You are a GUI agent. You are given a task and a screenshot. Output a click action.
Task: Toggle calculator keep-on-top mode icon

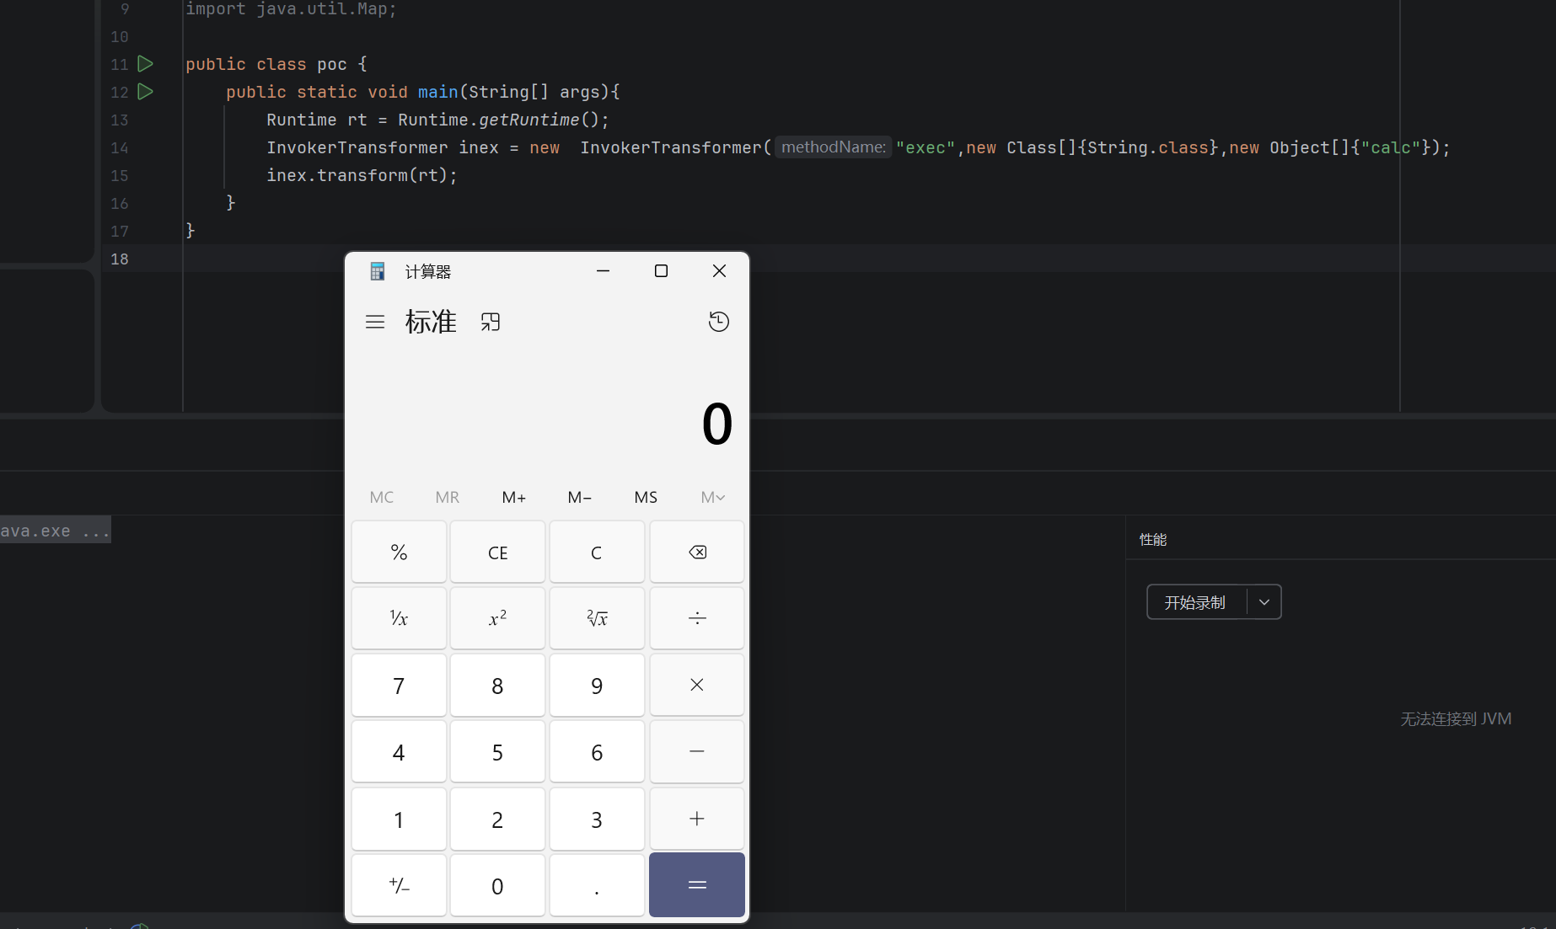491,322
